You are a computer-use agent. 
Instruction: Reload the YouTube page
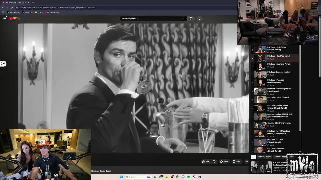pos(12,8)
